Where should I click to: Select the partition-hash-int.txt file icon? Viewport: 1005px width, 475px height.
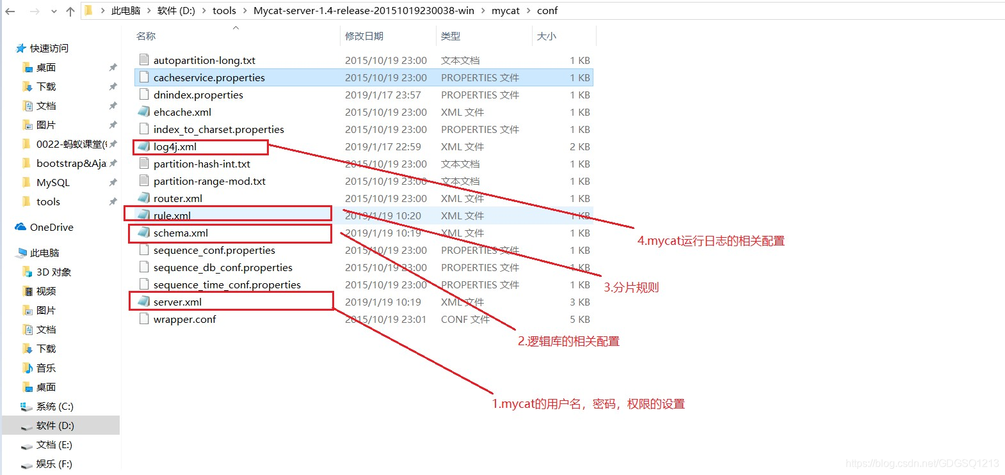[x=144, y=164]
